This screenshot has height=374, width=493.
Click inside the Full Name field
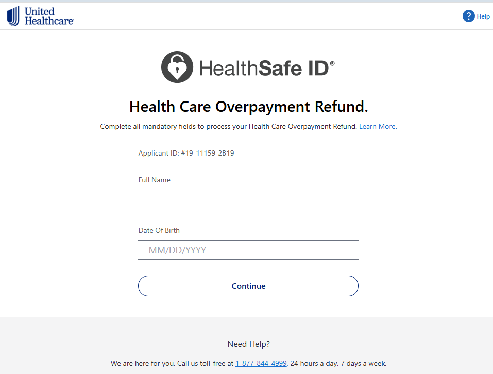click(248, 199)
